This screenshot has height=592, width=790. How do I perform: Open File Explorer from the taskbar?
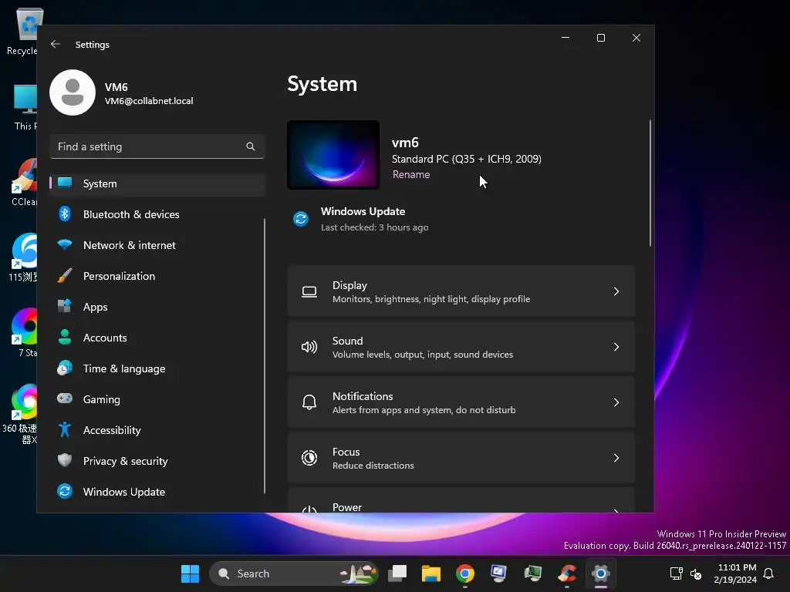tap(430, 573)
